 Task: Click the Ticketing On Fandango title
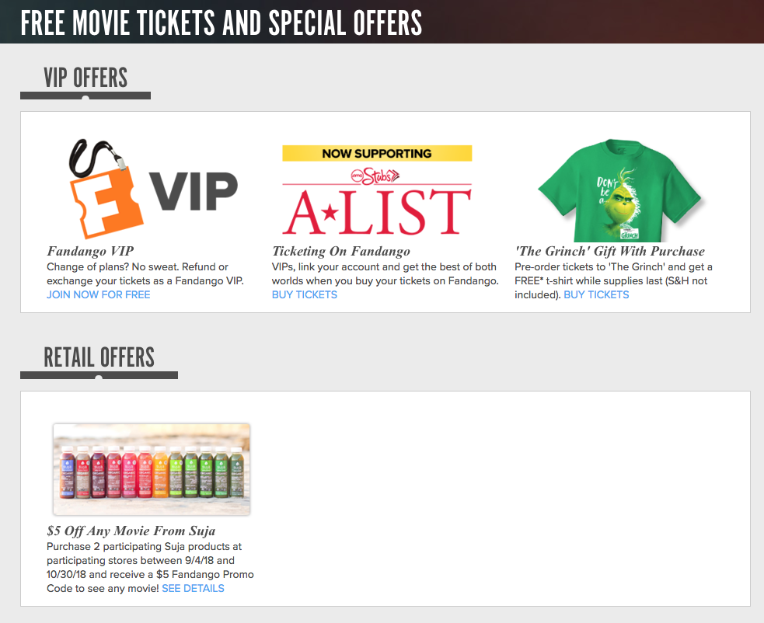point(341,252)
